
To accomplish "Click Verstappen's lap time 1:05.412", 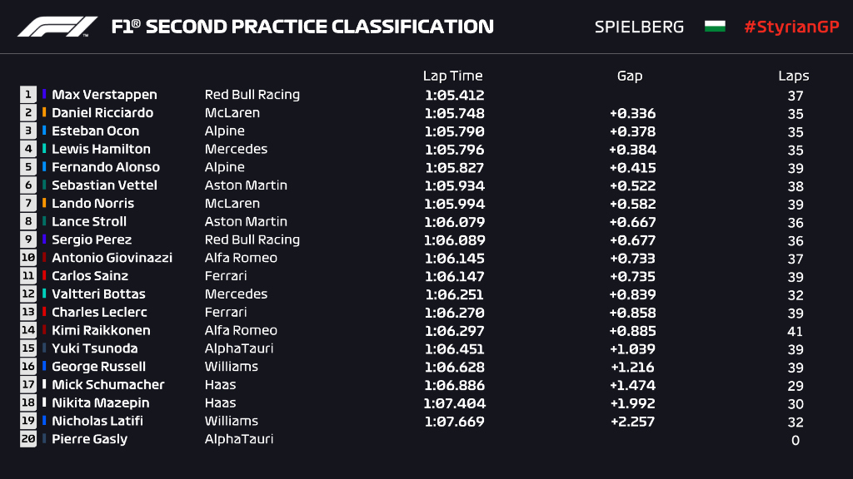I will [454, 96].
